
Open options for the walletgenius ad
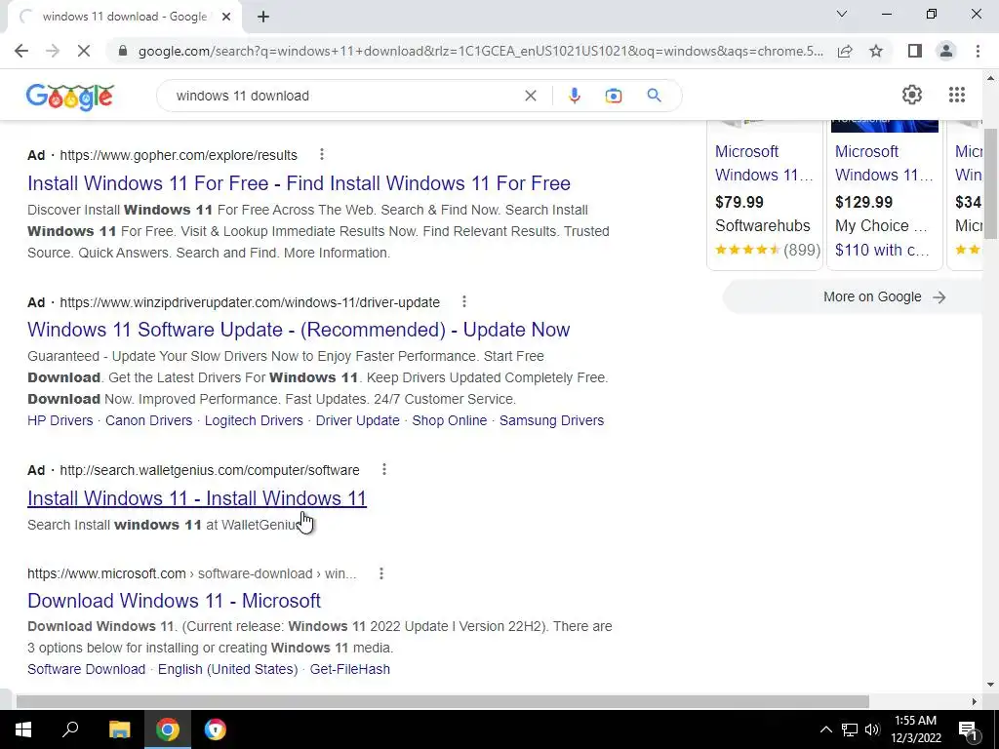click(383, 469)
